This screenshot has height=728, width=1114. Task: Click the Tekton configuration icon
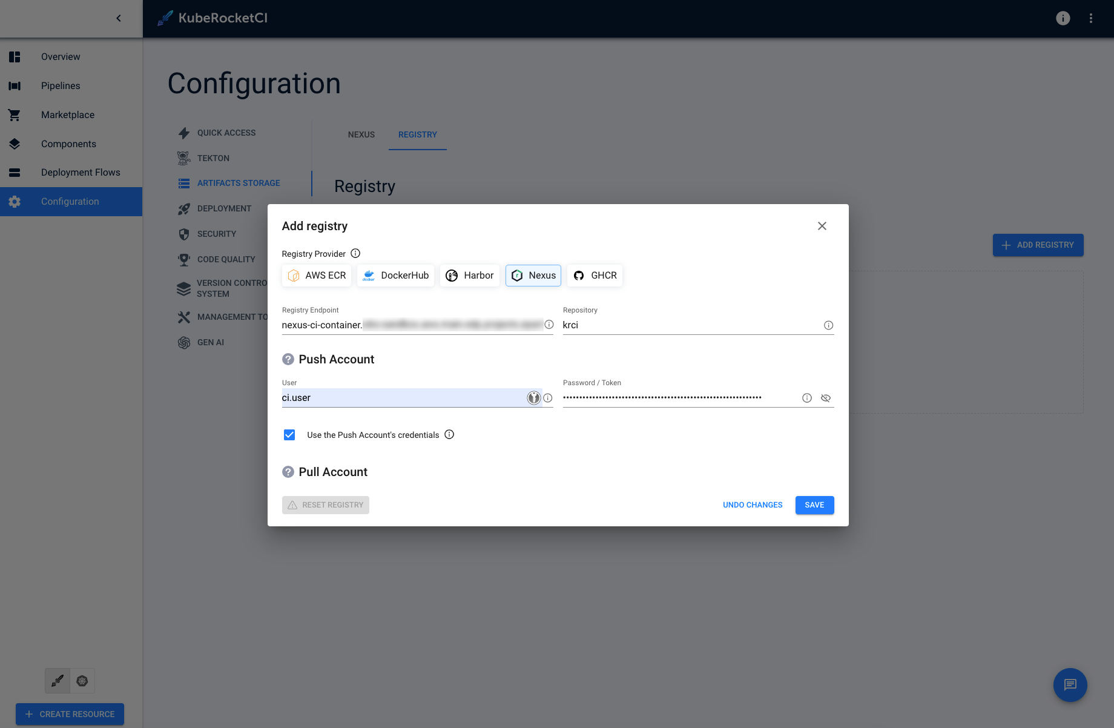184,157
